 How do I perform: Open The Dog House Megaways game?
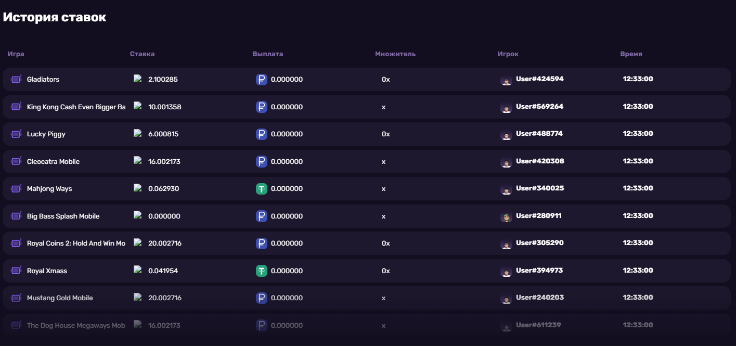pos(76,325)
